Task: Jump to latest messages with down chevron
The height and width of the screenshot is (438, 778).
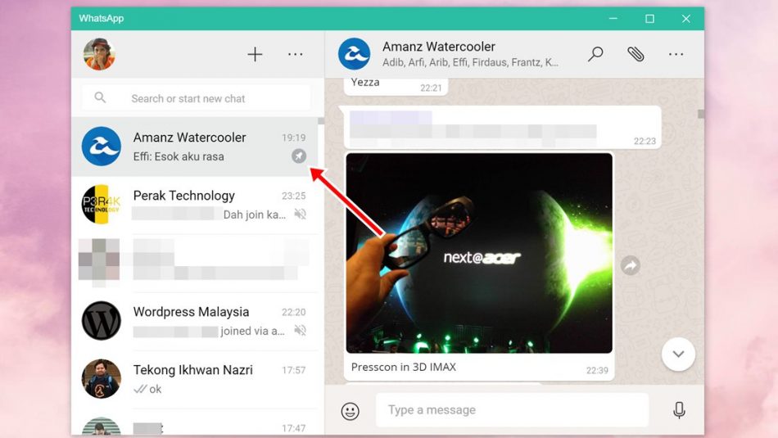Action: pos(678,354)
